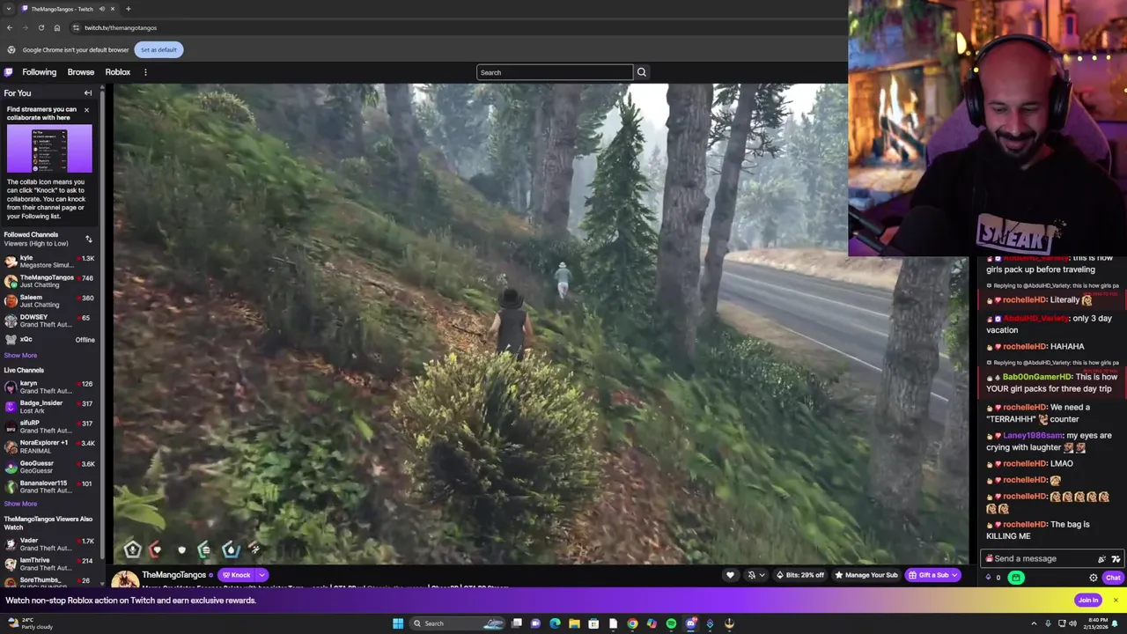Click the twitch.tv address bar
1127x634 pixels.
pos(458,27)
